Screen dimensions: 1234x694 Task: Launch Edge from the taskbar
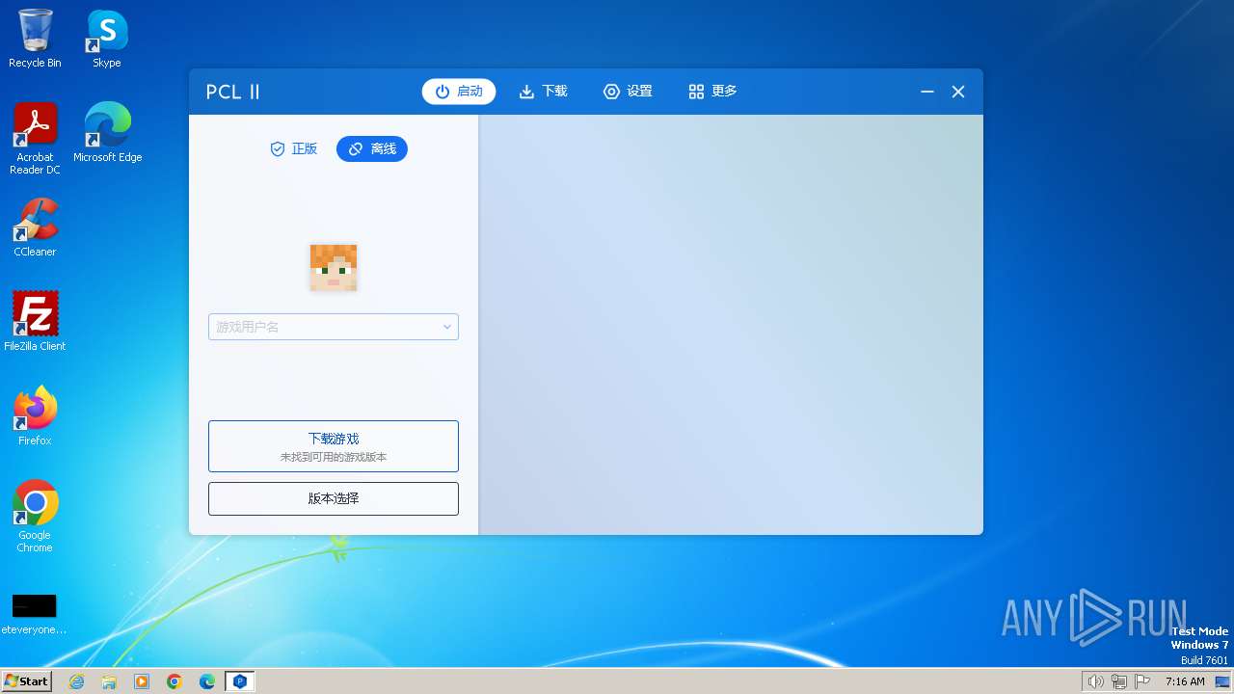[207, 681]
